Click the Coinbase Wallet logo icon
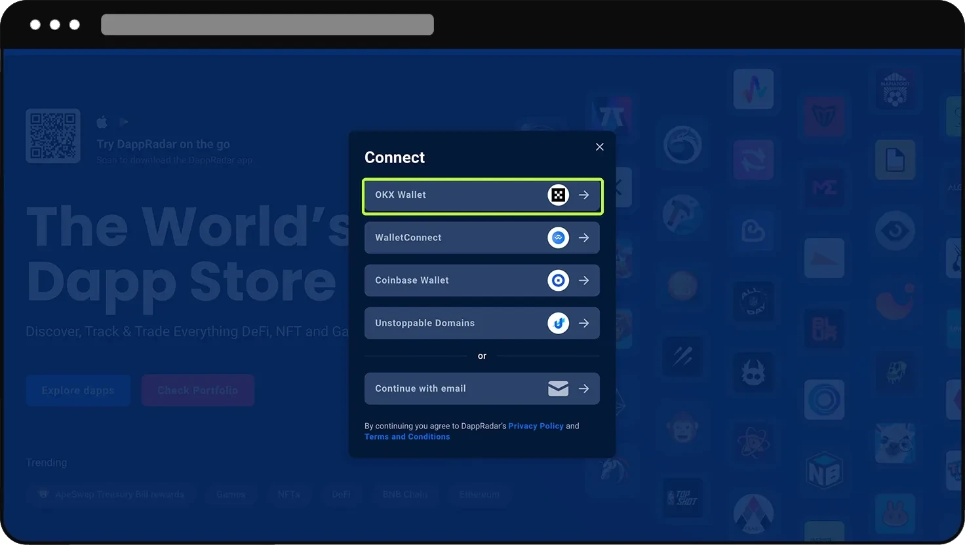The height and width of the screenshot is (545, 965). click(x=558, y=280)
